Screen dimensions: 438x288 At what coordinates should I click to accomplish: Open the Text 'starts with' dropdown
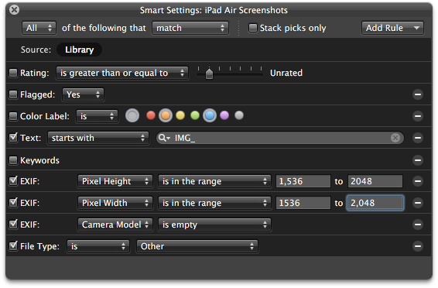click(x=98, y=138)
